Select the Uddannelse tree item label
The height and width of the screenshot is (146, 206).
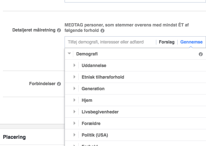click(94, 66)
